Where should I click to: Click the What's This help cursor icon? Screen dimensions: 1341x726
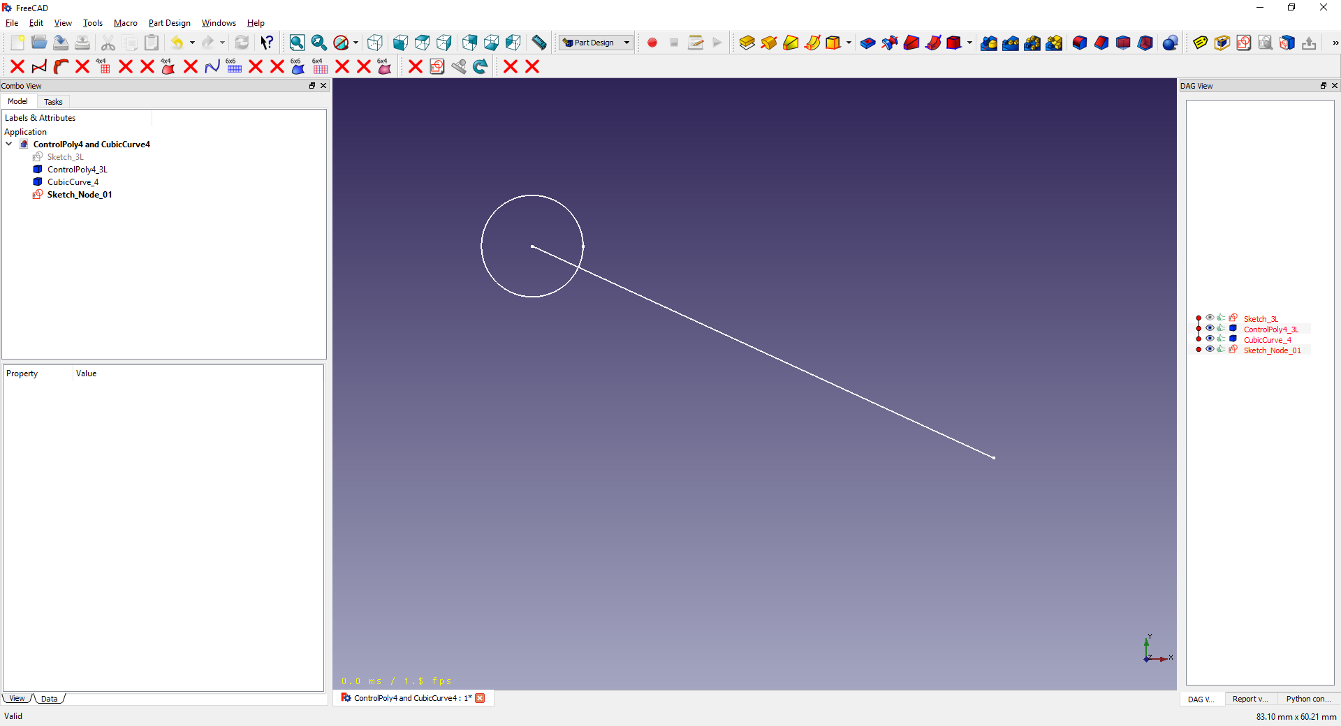pos(267,43)
